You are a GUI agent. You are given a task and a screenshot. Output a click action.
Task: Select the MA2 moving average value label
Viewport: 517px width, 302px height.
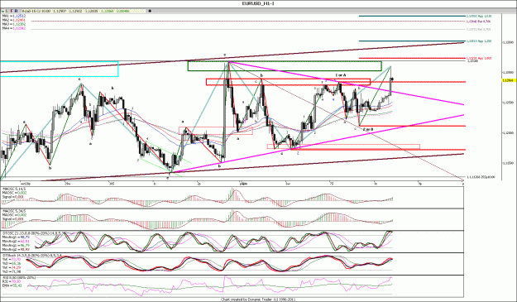(14, 20)
